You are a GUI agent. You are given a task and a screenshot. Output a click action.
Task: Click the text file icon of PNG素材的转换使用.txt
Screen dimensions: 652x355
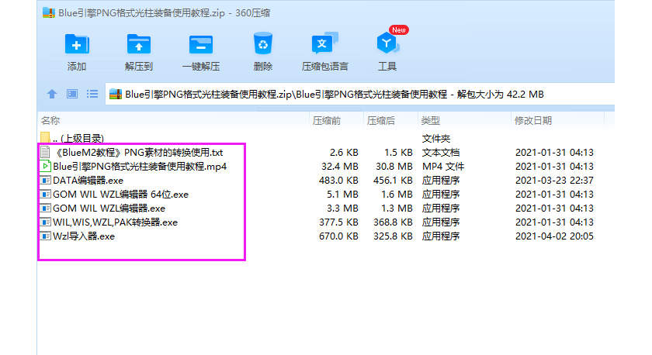pyautogui.click(x=45, y=153)
